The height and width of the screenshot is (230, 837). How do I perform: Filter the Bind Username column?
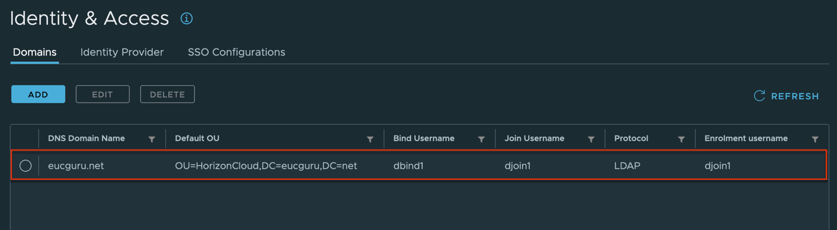click(x=481, y=139)
